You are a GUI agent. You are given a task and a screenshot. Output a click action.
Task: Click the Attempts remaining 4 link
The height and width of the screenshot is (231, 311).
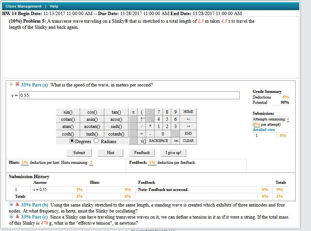click(288, 119)
